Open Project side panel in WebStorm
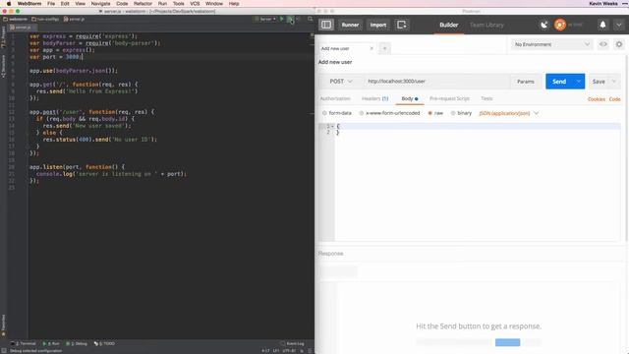 tap(3, 37)
